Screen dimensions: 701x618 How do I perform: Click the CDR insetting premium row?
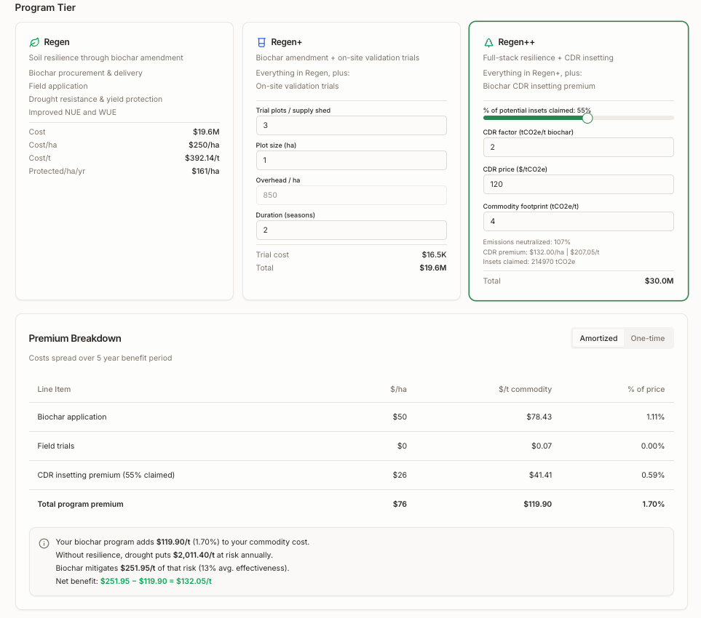click(x=351, y=475)
